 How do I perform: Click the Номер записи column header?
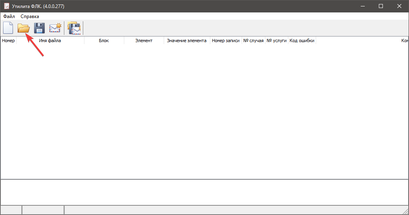click(226, 41)
